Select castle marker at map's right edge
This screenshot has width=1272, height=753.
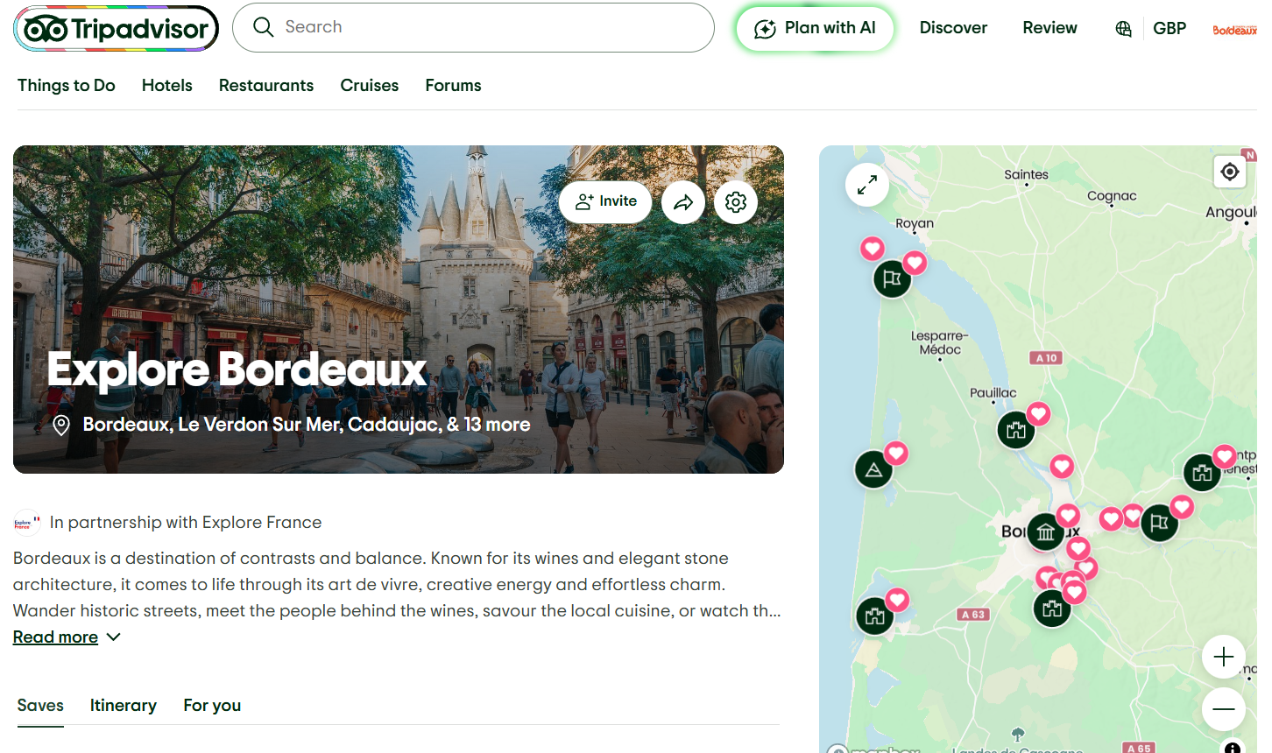click(1202, 473)
